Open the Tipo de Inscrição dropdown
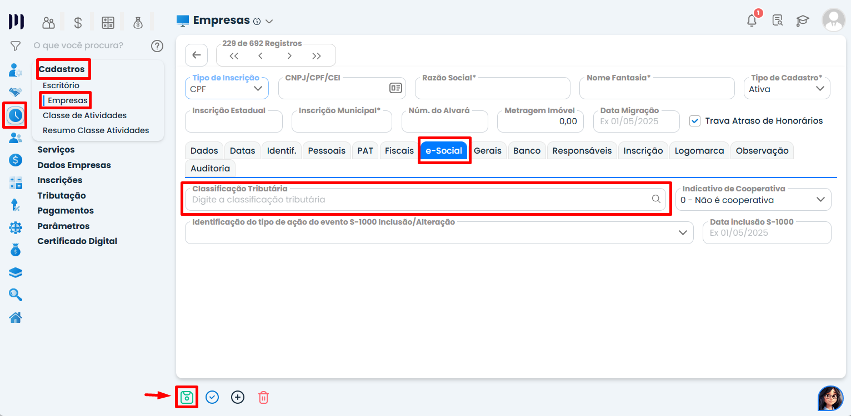This screenshot has width=851, height=416. (227, 88)
